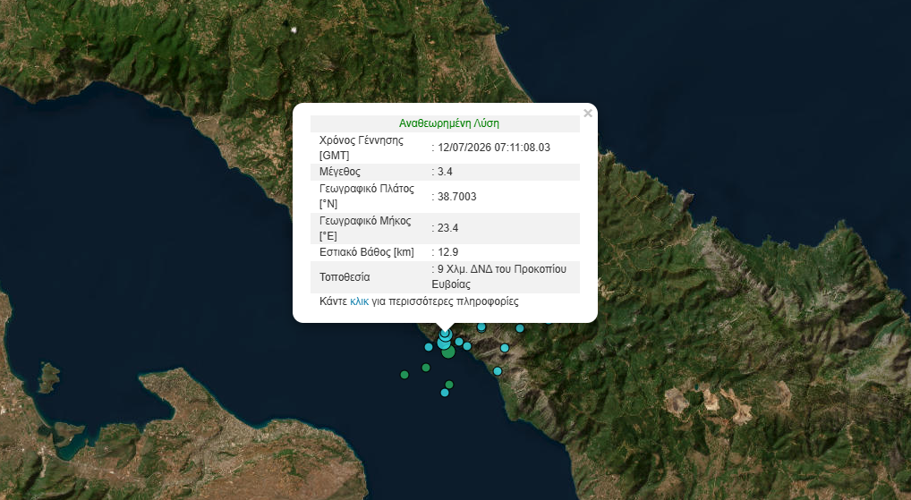Click the location text '9 Χλμ. ΔΝΔ του Προκοπίου Ευβοίας'
Screen dimensions: 911x500
coord(499,276)
